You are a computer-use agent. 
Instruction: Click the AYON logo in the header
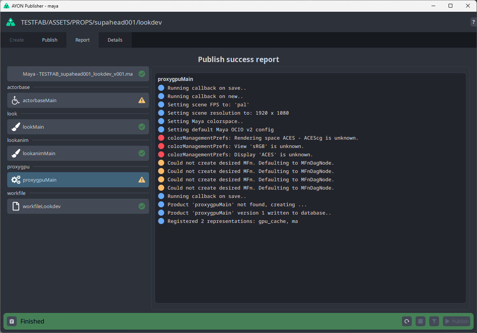pos(11,22)
